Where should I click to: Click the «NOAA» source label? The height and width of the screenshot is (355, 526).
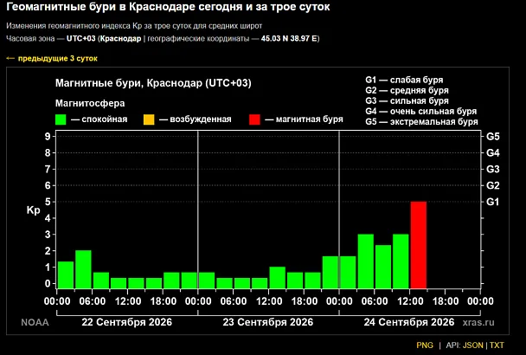click(x=35, y=323)
